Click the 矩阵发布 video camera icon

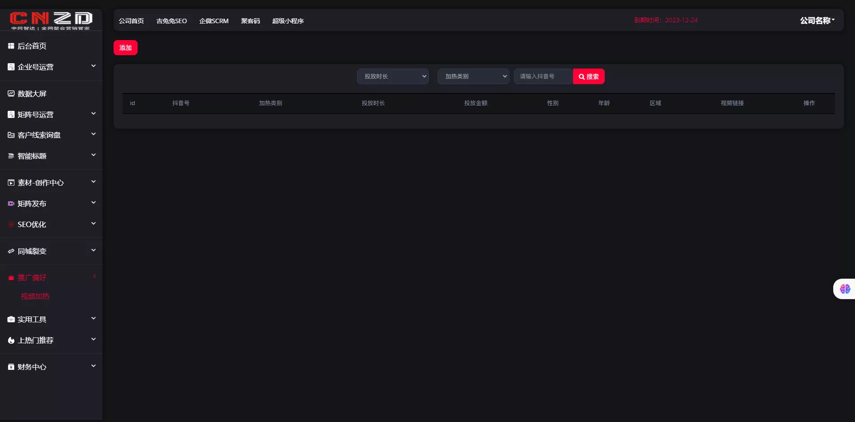[11, 203]
